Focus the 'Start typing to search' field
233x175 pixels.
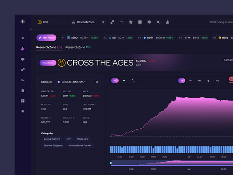(220, 22)
